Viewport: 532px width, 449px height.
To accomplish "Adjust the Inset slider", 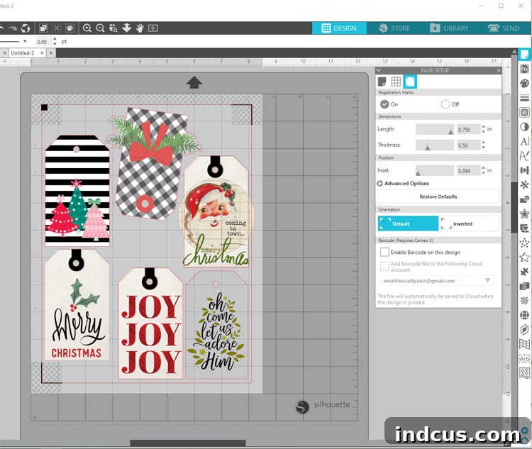I will click(x=435, y=170).
